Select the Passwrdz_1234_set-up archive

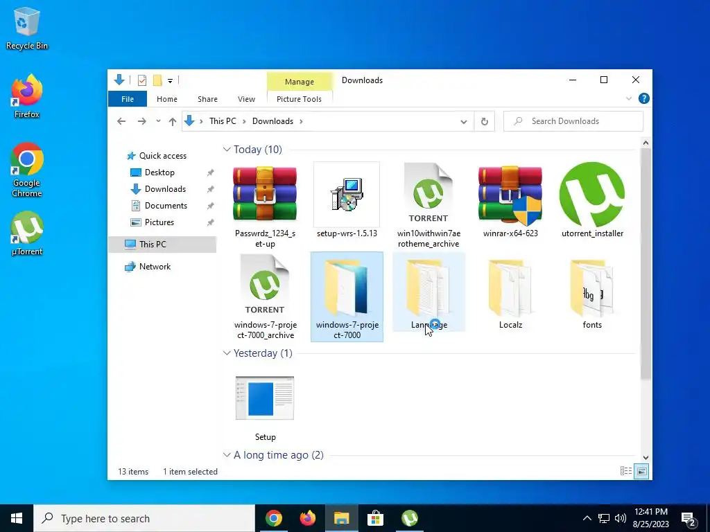tap(265, 206)
